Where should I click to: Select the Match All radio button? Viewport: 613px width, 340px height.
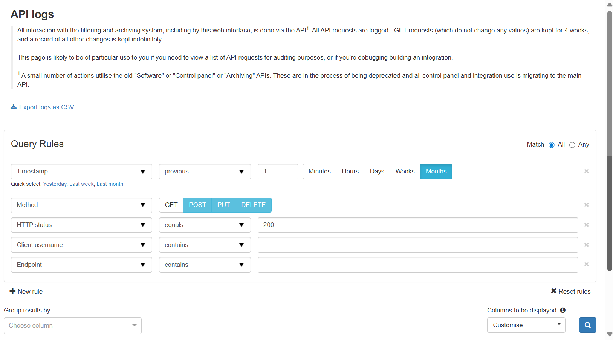(552, 145)
